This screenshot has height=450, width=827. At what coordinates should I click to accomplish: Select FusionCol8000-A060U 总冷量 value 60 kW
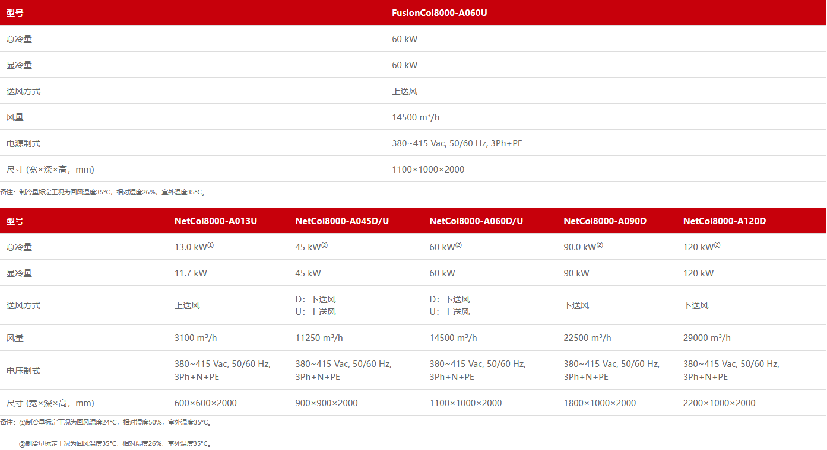tap(404, 39)
